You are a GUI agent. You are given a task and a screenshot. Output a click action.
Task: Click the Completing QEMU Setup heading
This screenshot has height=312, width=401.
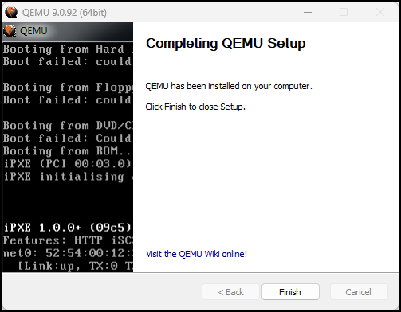point(226,44)
